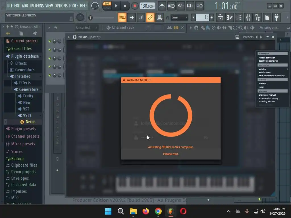Select show user manual
The width and height of the screenshot is (291, 218).
click(267, 95)
